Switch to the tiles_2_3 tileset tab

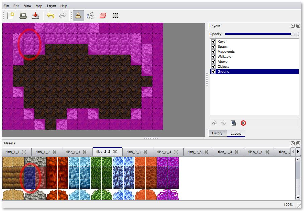(133, 152)
